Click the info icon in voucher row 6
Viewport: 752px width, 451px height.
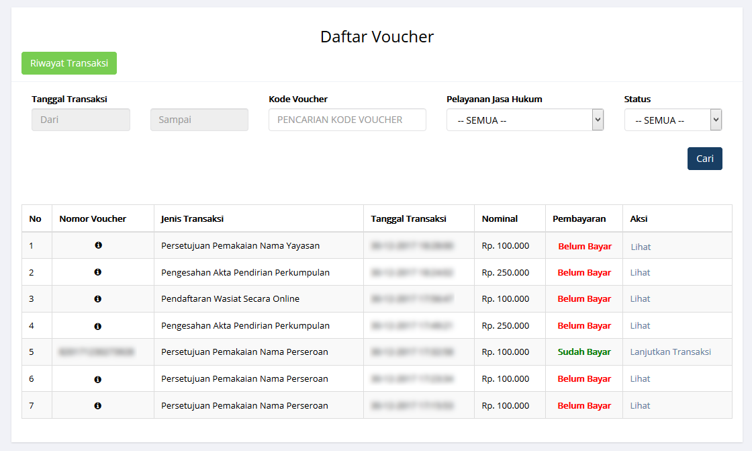[98, 379]
